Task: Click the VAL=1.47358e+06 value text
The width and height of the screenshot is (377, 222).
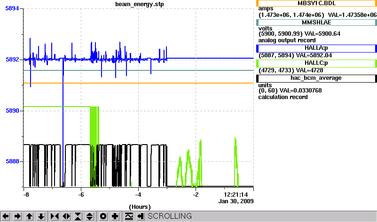Action: coord(352,15)
